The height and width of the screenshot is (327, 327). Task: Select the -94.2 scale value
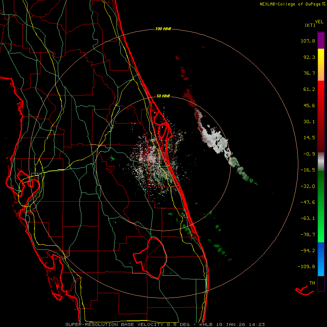pyautogui.click(x=308, y=251)
